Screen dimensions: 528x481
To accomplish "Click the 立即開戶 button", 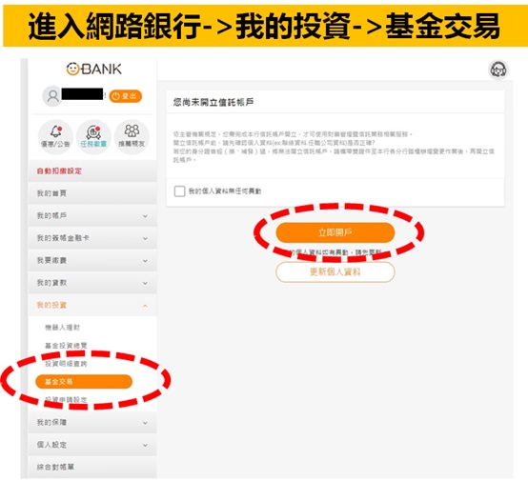I will point(335,232).
